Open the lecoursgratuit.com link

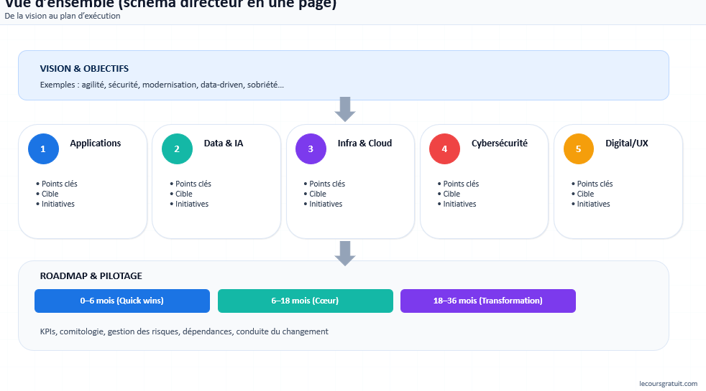pos(668,384)
